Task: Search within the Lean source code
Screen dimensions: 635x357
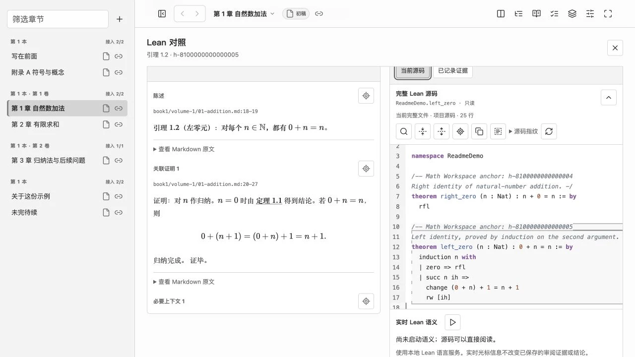Action: (404, 131)
